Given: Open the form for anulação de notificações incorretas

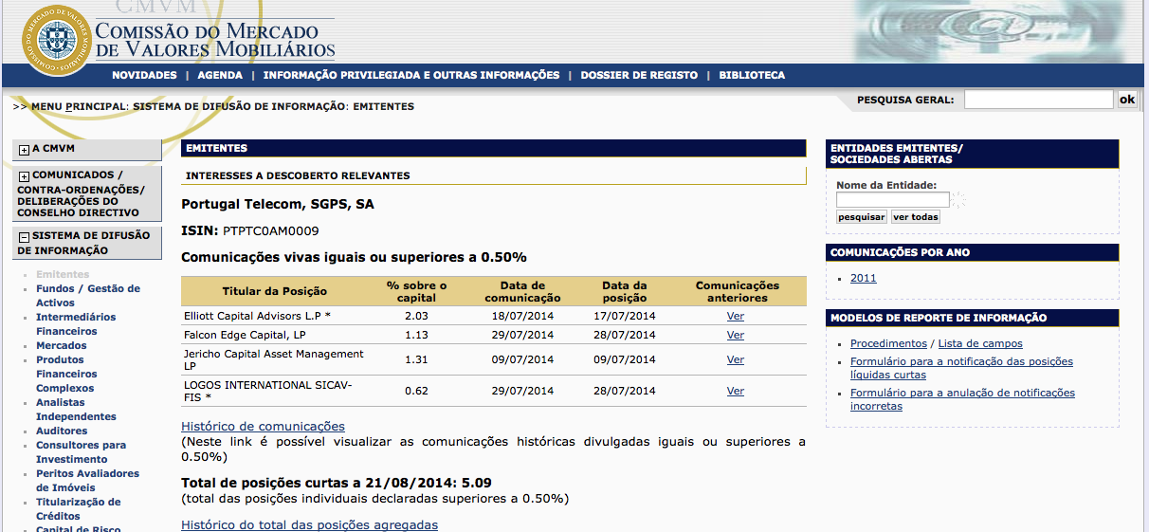Looking at the screenshot, I should click(x=962, y=399).
